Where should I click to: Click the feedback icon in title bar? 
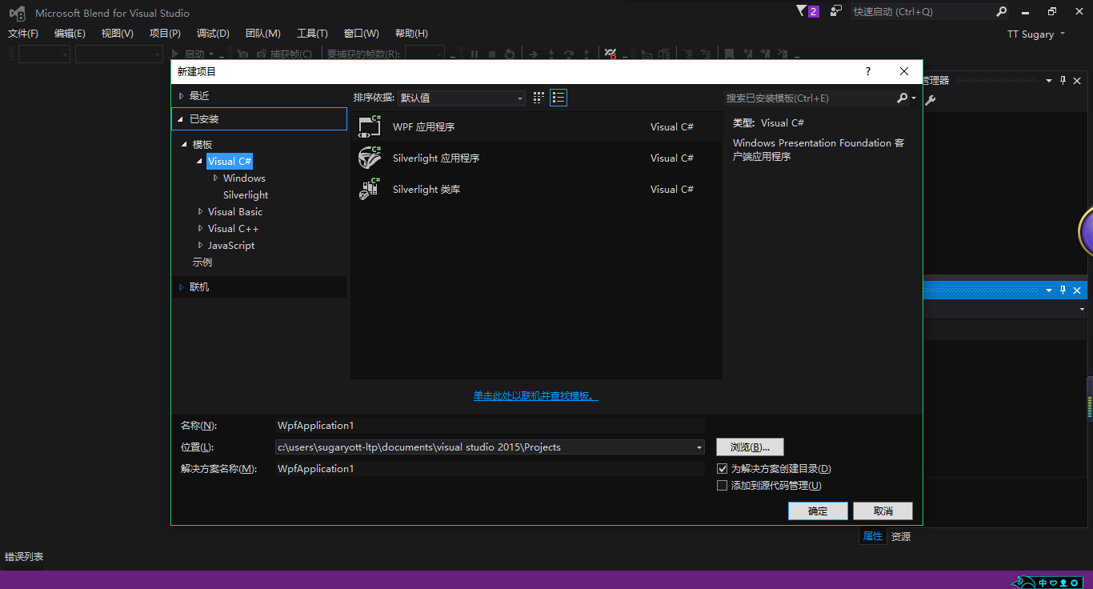click(836, 11)
